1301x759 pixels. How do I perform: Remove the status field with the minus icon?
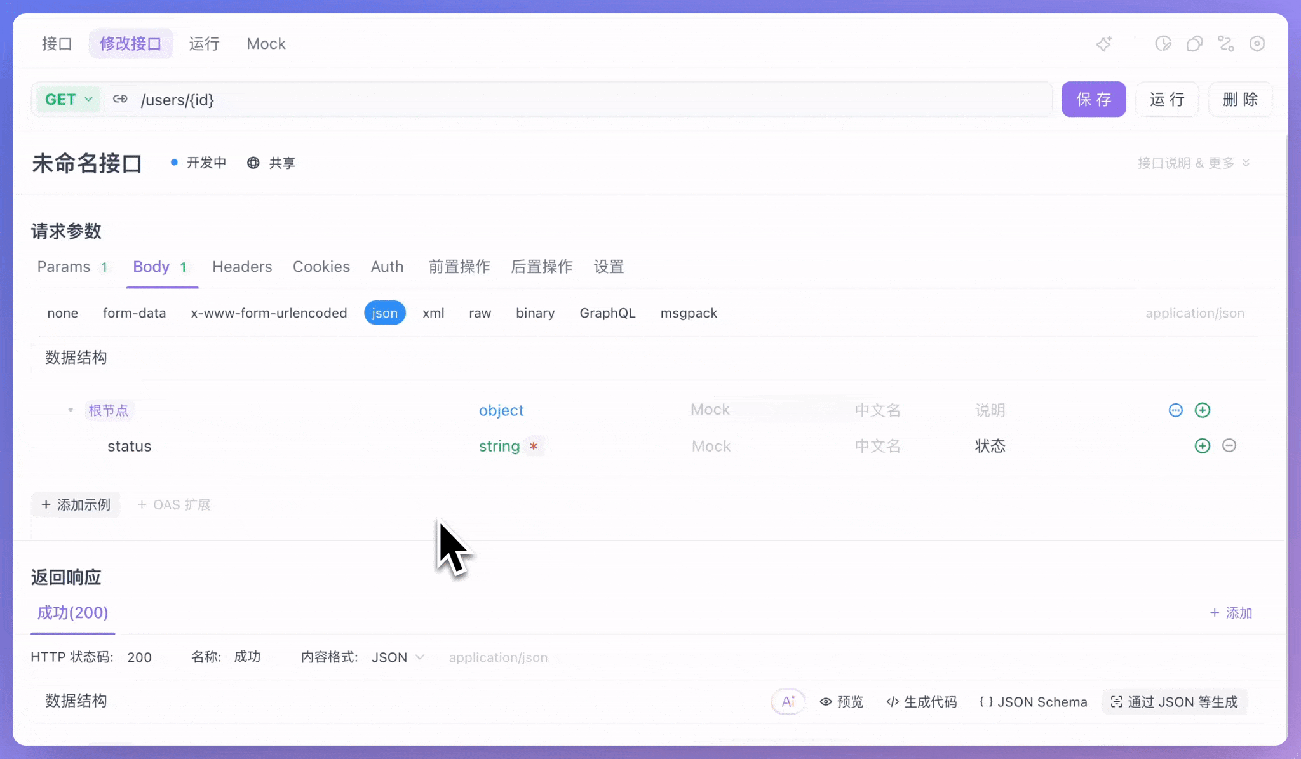[x=1229, y=446]
